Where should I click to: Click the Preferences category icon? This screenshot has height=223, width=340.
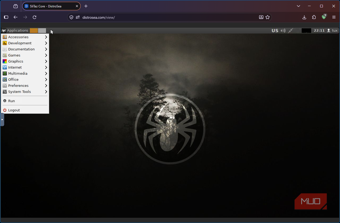click(x=5, y=86)
